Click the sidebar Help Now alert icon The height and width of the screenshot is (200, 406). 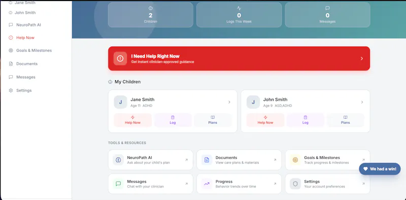(11, 38)
